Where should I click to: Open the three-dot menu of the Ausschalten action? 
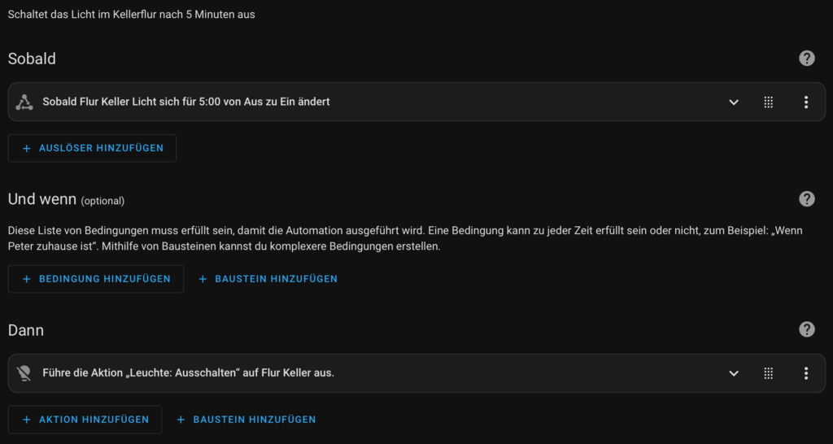pos(806,373)
